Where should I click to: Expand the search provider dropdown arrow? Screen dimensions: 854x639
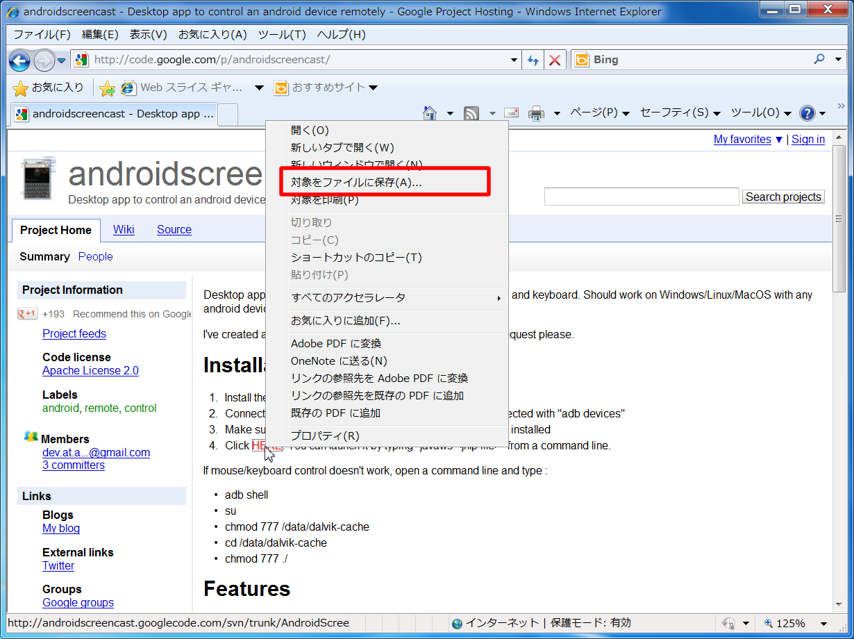(x=839, y=60)
